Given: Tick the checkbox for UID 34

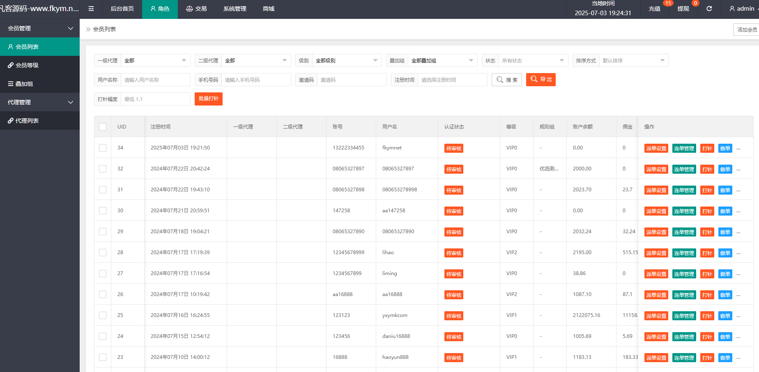Looking at the screenshot, I should (103, 148).
